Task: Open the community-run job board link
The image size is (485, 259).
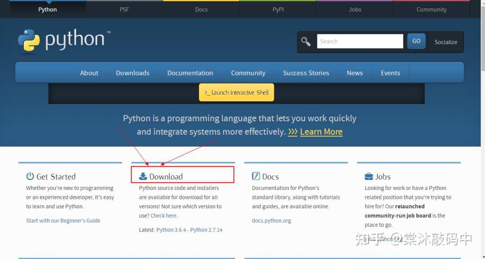Action: (x=398, y=216)
